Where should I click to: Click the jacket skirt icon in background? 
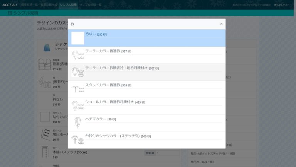pos(47,48)
